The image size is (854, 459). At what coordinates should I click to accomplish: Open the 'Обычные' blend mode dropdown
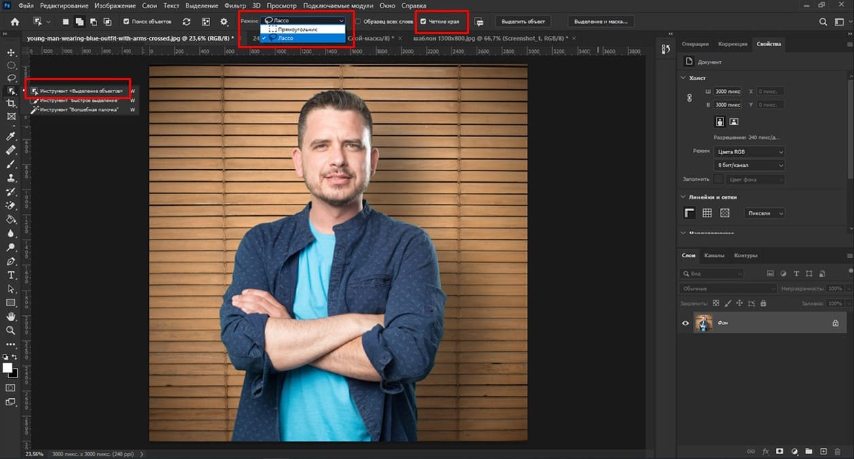tap(728, 289)
